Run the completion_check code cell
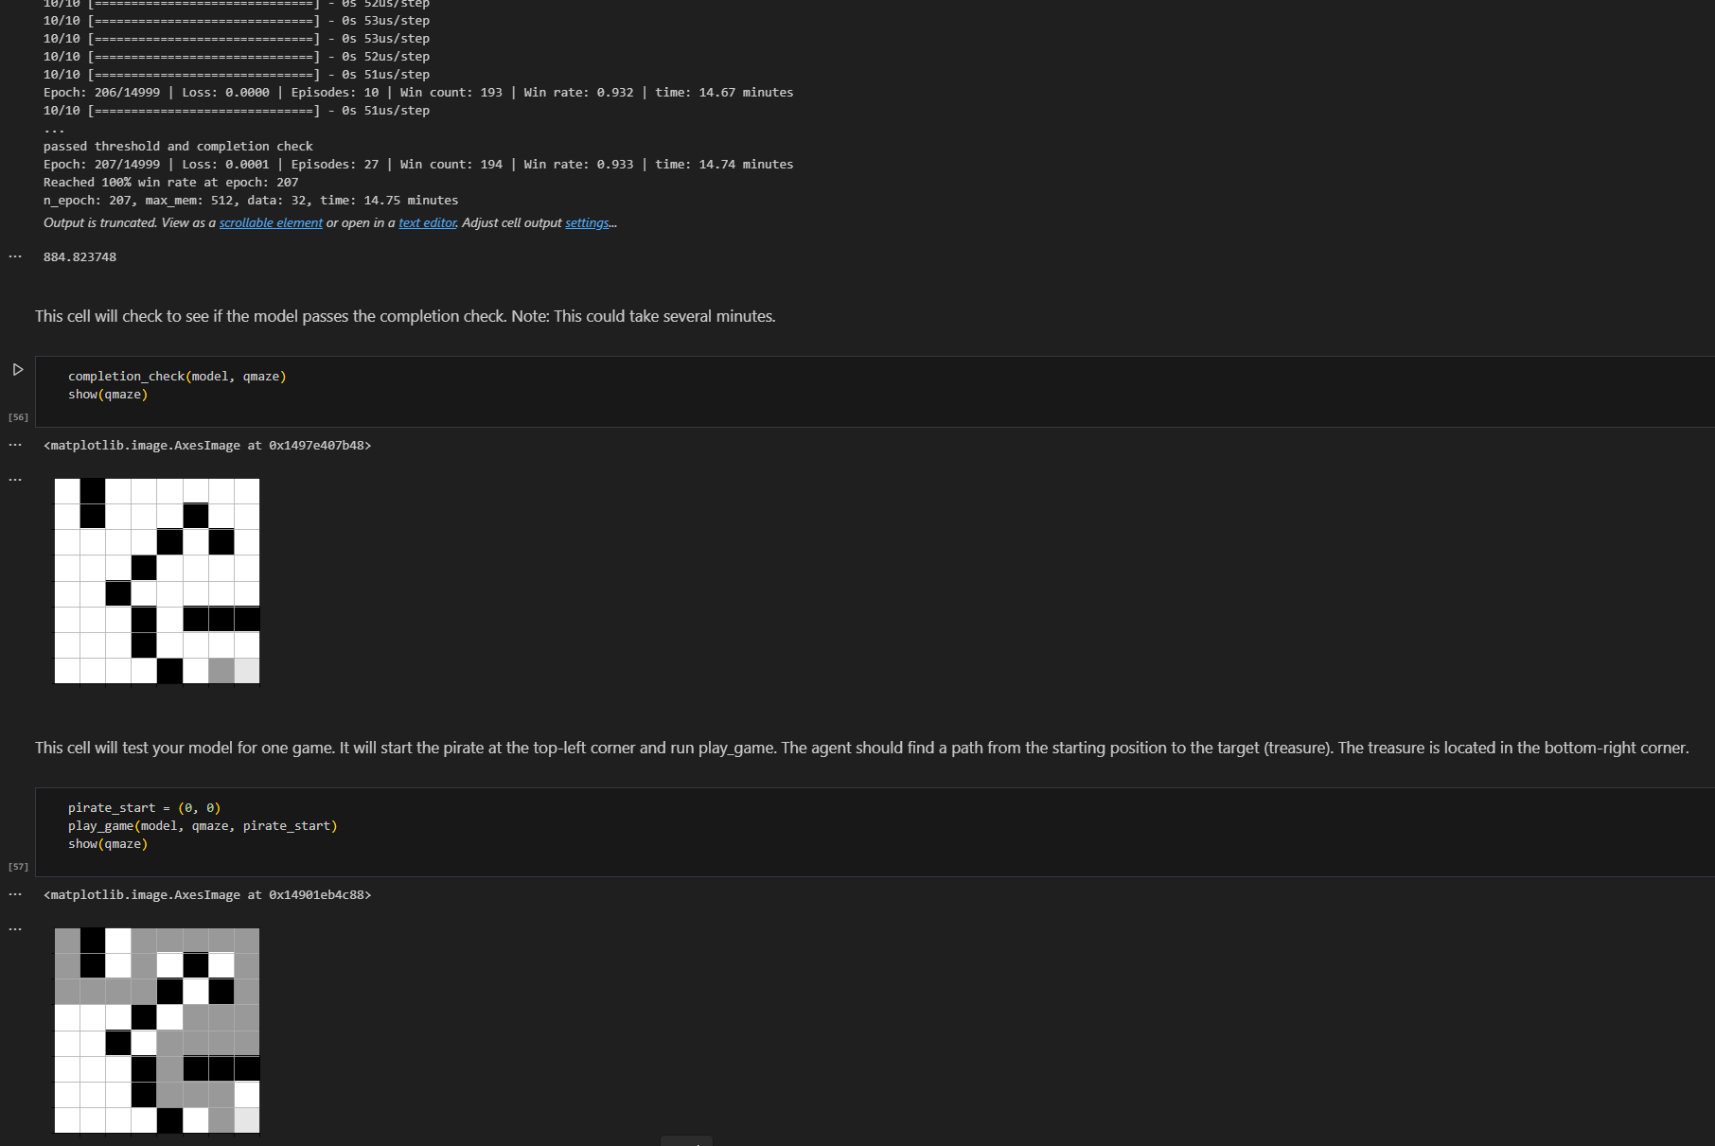The height and width of the screenshot is (1146, 1715). click(17, 370)
